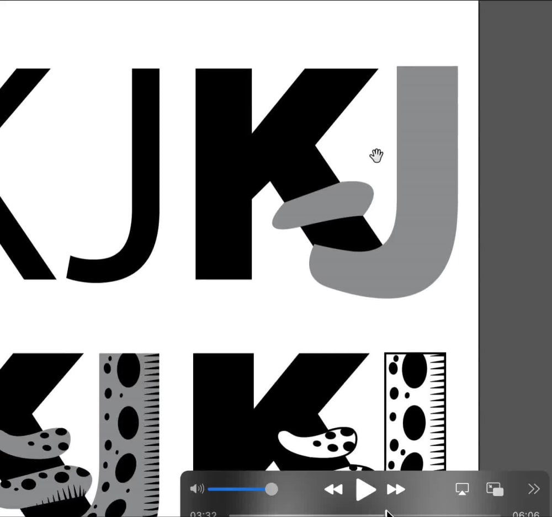
Task: Play the video
Action: [366, 488]
